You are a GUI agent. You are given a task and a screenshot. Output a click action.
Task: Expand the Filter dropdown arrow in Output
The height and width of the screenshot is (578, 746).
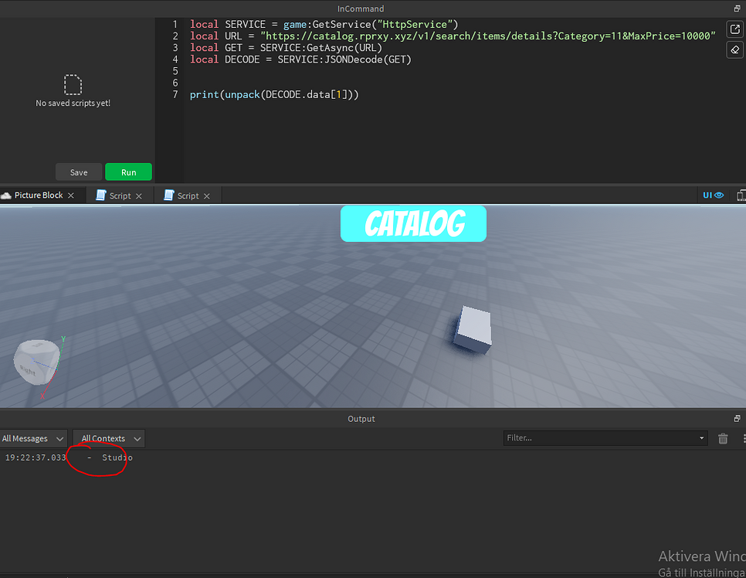tap(701, 437)
